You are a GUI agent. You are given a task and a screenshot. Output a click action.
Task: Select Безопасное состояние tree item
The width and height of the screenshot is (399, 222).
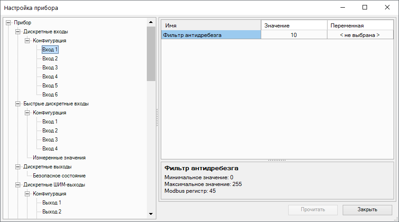coord(59,176)
